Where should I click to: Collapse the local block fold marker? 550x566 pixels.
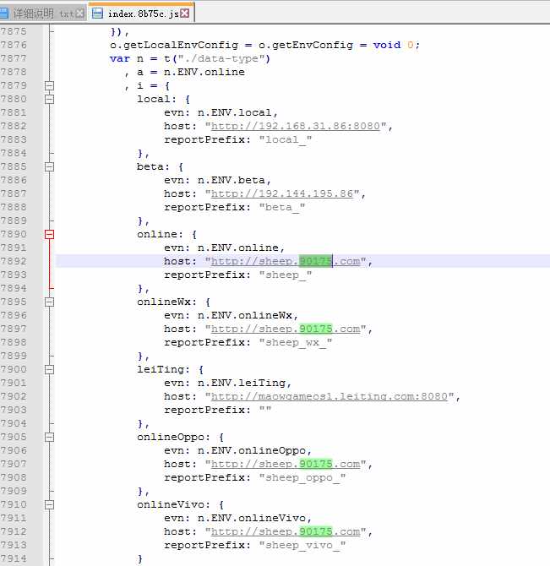pos(49,99)
